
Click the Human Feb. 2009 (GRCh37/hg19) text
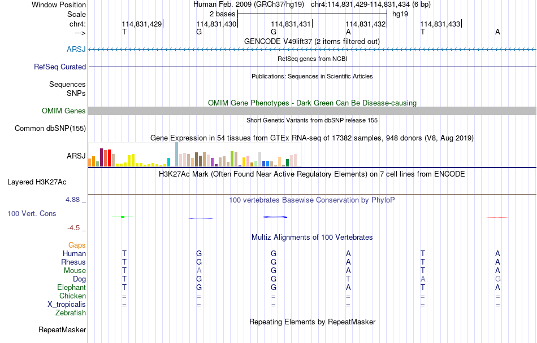point(249,5)
